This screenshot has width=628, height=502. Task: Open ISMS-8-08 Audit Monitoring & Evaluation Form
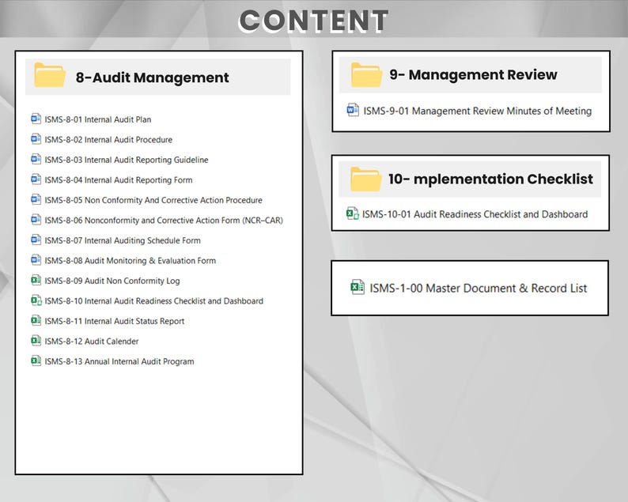click(131, 261)
